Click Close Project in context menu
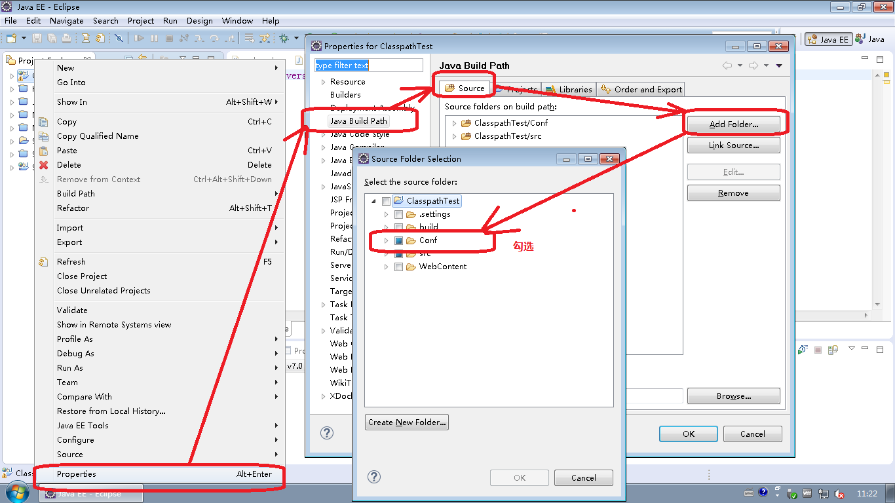 160,276
